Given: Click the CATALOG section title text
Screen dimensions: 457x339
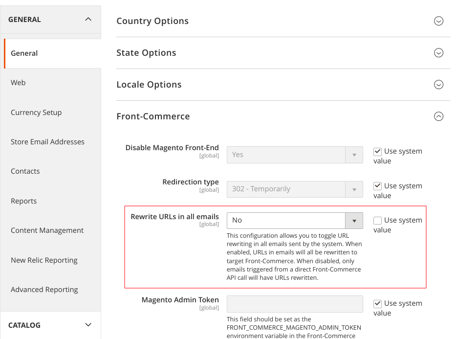Looking at the screenshot, I should (x=24, y=325).
